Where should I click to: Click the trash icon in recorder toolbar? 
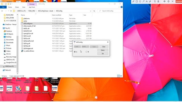click(x=158, y=1)
